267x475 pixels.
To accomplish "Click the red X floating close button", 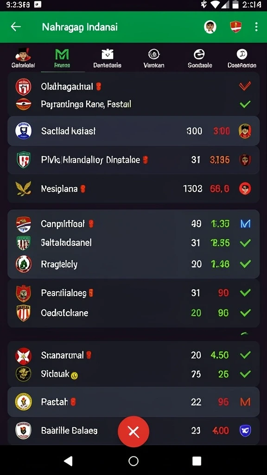I will pyautogui.click(x=133, y=432).
